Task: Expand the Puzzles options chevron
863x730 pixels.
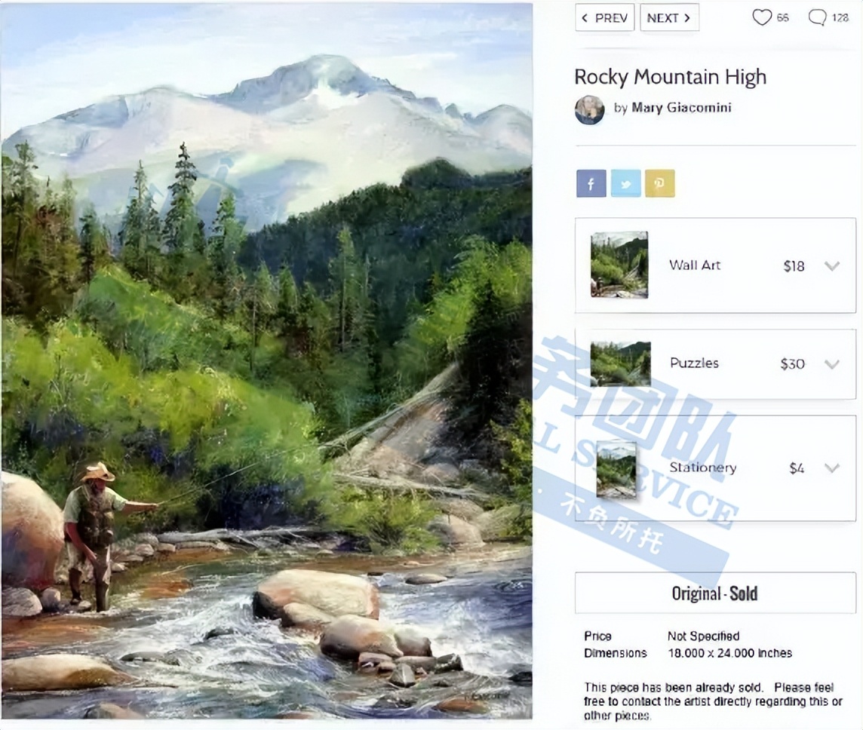Action: pos(831,363)
